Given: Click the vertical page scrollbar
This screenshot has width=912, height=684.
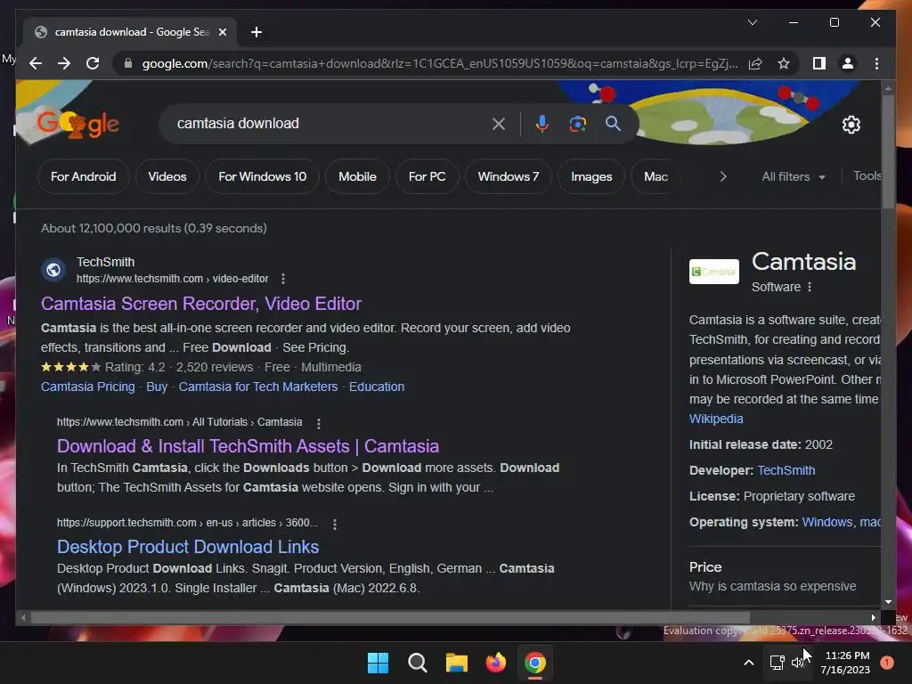Looking at the screenshot, I should (x=888, y=151).
